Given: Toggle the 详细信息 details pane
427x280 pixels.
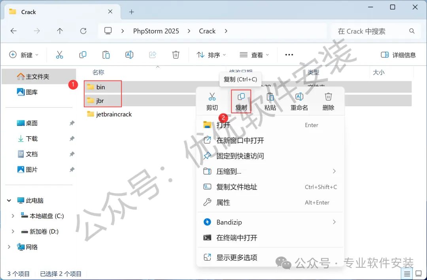Looking at the screenshot, I should (398, 55).
